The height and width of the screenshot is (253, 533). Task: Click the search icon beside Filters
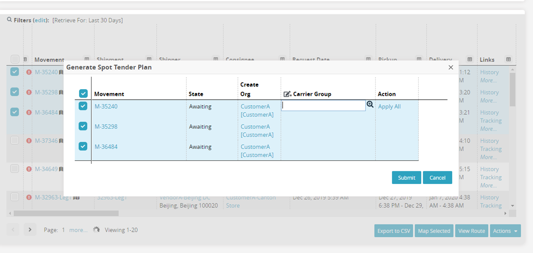pos(10,20)
